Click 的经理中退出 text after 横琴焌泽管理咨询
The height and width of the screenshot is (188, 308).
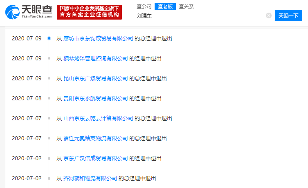pos(145,58)
